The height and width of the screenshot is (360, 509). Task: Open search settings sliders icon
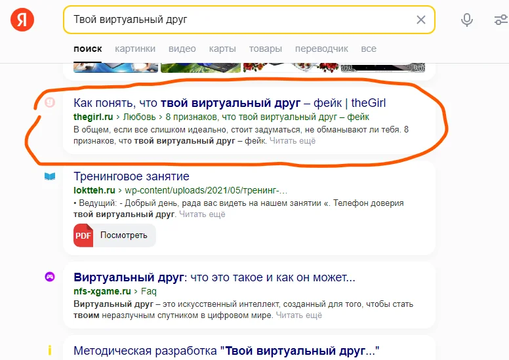click(501, 20)
